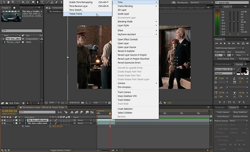Viewport: 250px width, 152px height.
Task: Open the 50% magnification dropdown
Action: coord(54,103)
